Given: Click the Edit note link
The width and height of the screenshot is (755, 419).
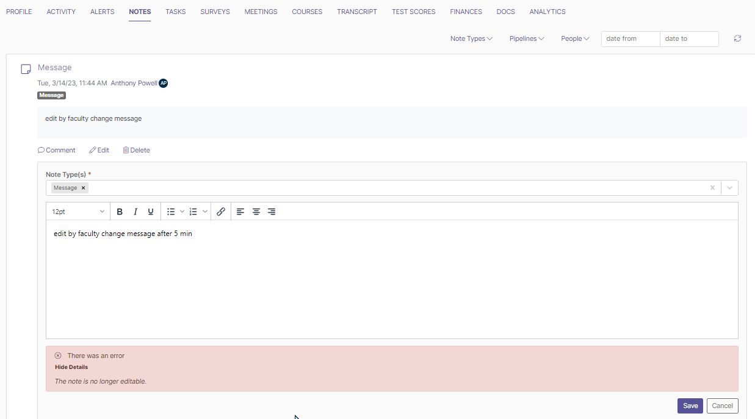Looking at the screenshot, I should [x=99, y=150].
